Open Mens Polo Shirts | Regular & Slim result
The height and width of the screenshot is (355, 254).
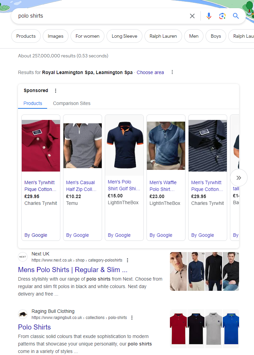[x=73, y=270]
